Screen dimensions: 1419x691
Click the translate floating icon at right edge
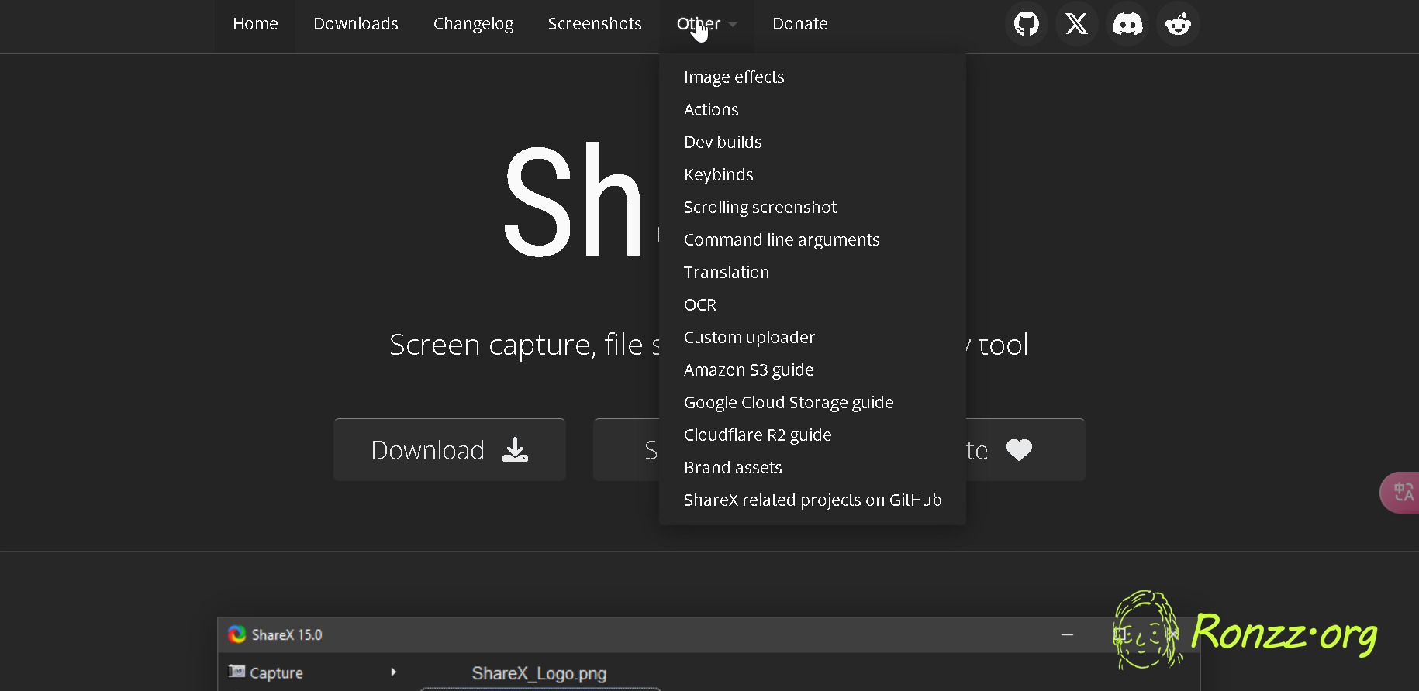pos(1402,492)
